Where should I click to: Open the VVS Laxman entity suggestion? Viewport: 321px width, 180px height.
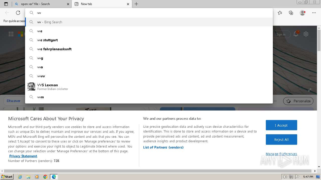149,86
